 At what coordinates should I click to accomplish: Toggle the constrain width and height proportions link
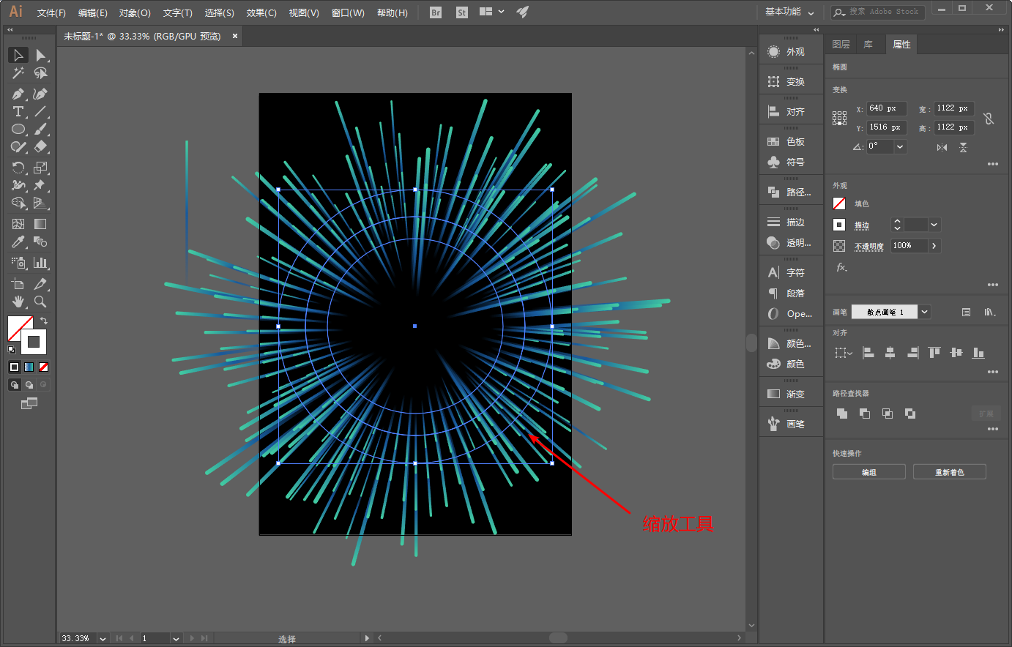click(989, 118)
